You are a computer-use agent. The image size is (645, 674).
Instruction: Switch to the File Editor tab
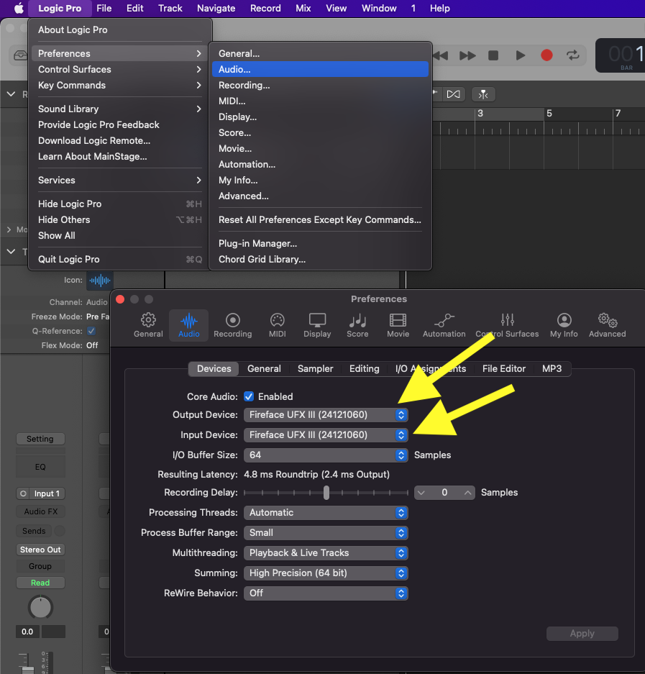pyautogui.click(x=504, y=369)
